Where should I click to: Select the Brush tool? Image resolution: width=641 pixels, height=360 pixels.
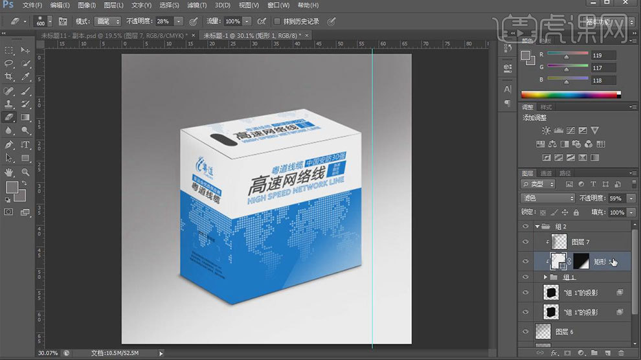pos(25,91)
